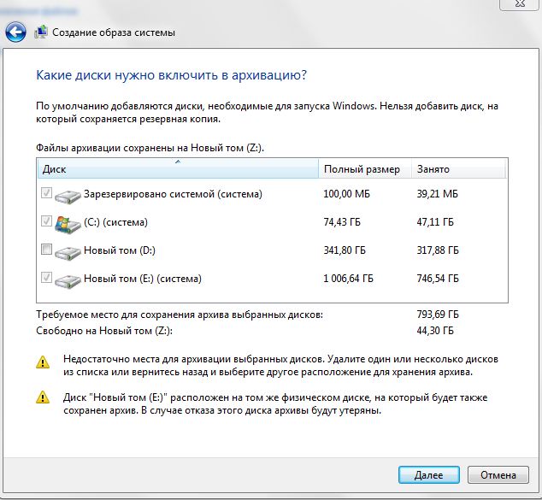Click the Windows drive icon for (C:)
The width and height of the screenshot is (542, 500).
pos(68,224)
